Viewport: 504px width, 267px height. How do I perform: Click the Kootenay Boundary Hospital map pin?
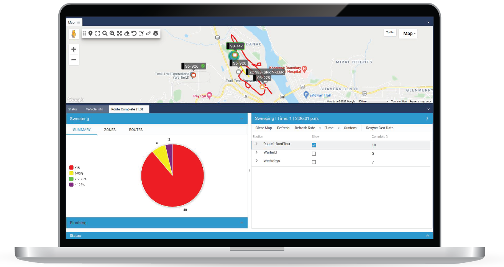[x=305, y=69]
